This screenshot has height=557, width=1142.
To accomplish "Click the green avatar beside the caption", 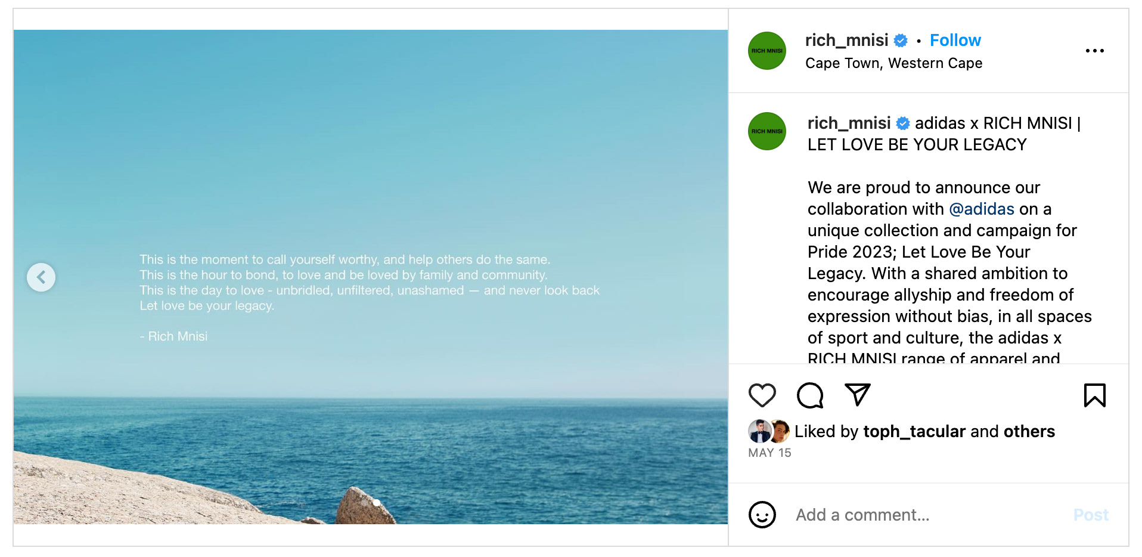I will (x=767, y=131).
